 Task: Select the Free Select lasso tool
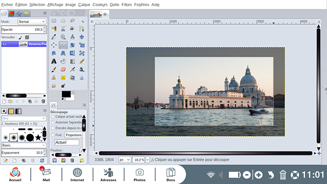click(x=72, y=21)
